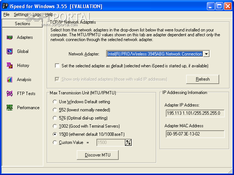Viewport: 234px width, 175px height.
Task: Click the iSpeed app icon in title bar
Action: [5, 6]
